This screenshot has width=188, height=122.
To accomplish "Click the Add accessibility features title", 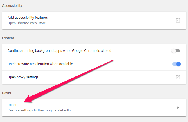I will (x=28, y=18).
